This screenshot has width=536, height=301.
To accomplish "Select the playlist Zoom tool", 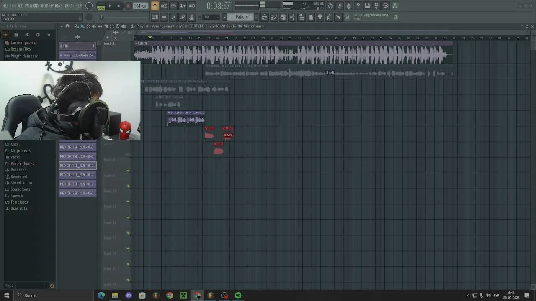I will (x=118, y=26).
